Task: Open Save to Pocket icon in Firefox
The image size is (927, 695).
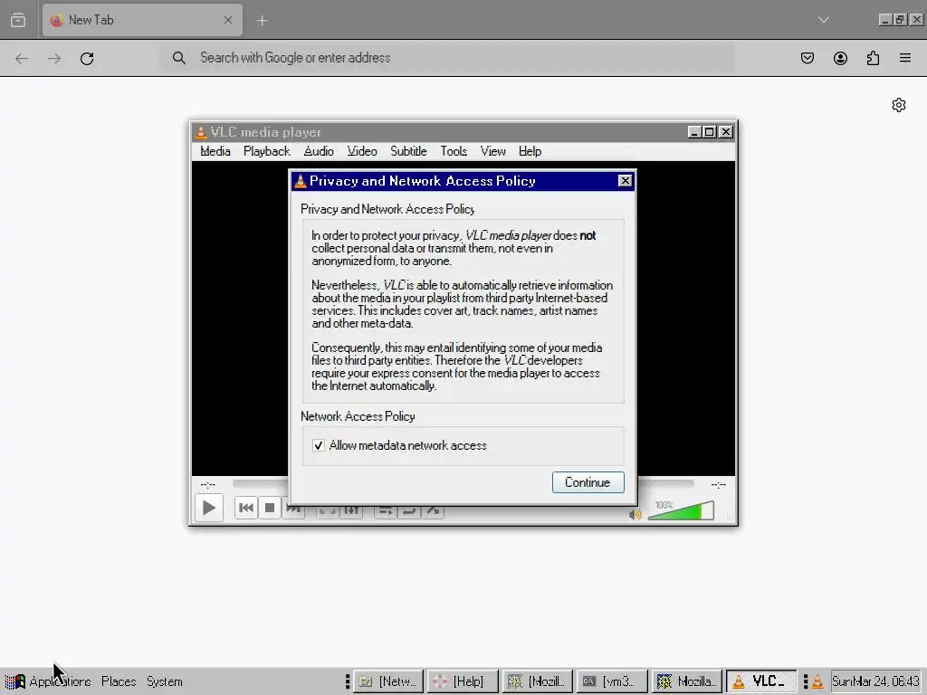Action: 808,58
